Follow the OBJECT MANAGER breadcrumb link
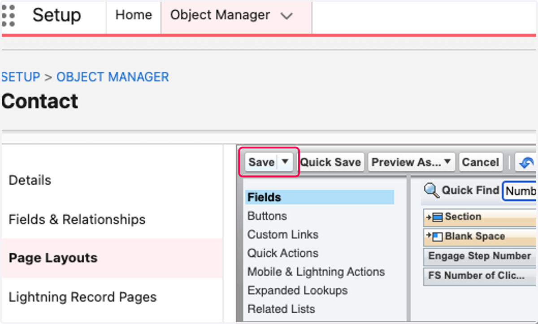Image resolution: width=538 pixels, height=324 pixels. [113, 77]
